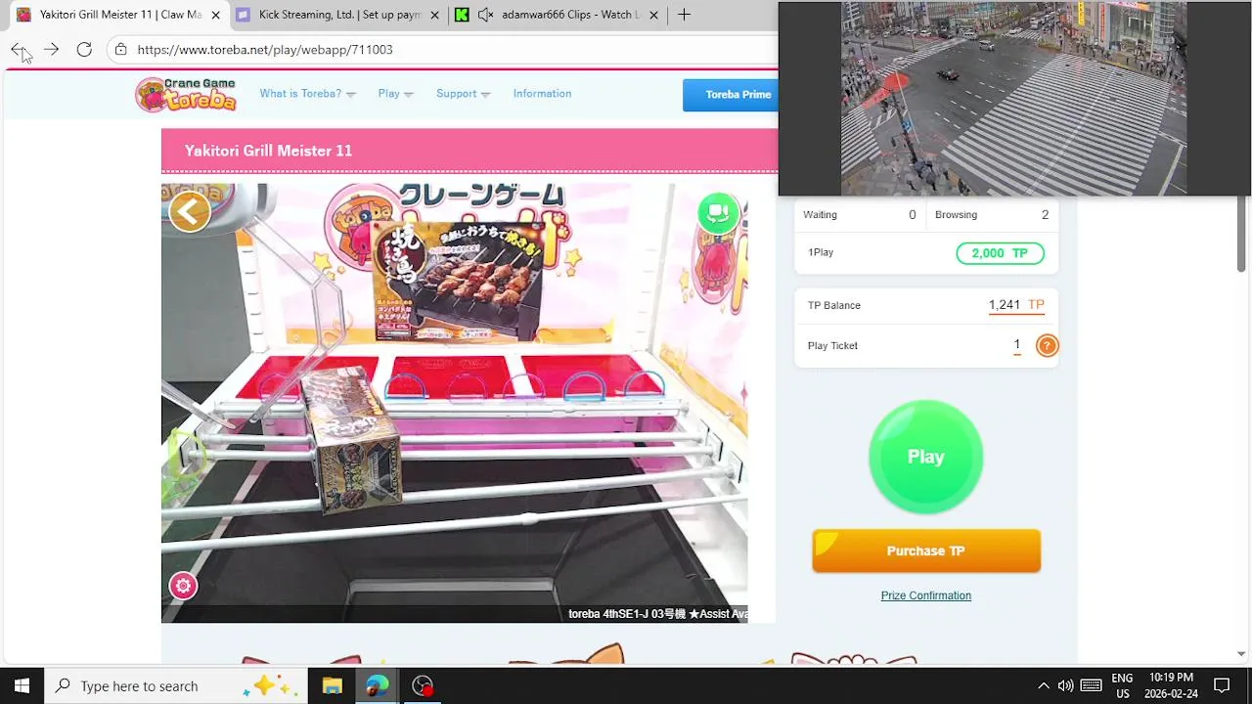This screenshot has width=1252, height=704.
Task: Open the pink settings gear on video
Action: click(183, 586)
